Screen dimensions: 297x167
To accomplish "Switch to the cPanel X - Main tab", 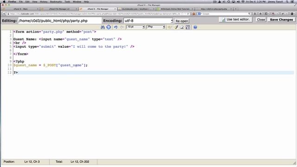I will (x=20, y=9).
